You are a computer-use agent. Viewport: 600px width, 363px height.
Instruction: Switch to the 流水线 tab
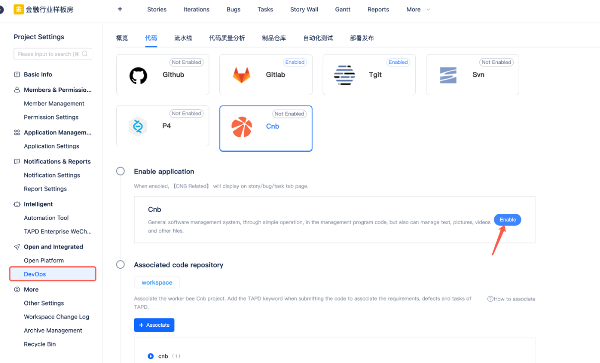(x=183, y=38)
